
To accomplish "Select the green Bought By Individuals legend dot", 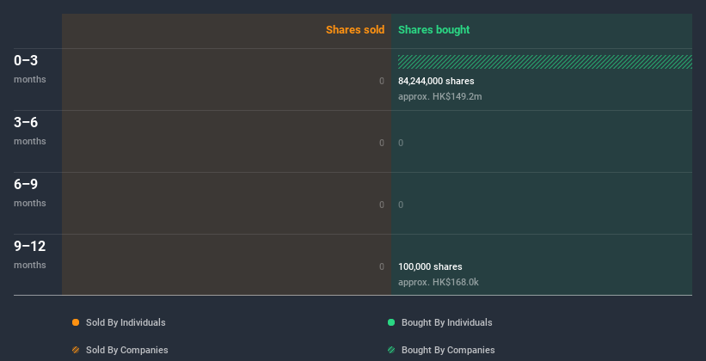I will click(391, 322).
